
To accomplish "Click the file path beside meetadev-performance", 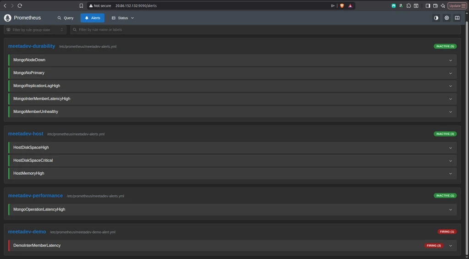I will click(95, 196).
